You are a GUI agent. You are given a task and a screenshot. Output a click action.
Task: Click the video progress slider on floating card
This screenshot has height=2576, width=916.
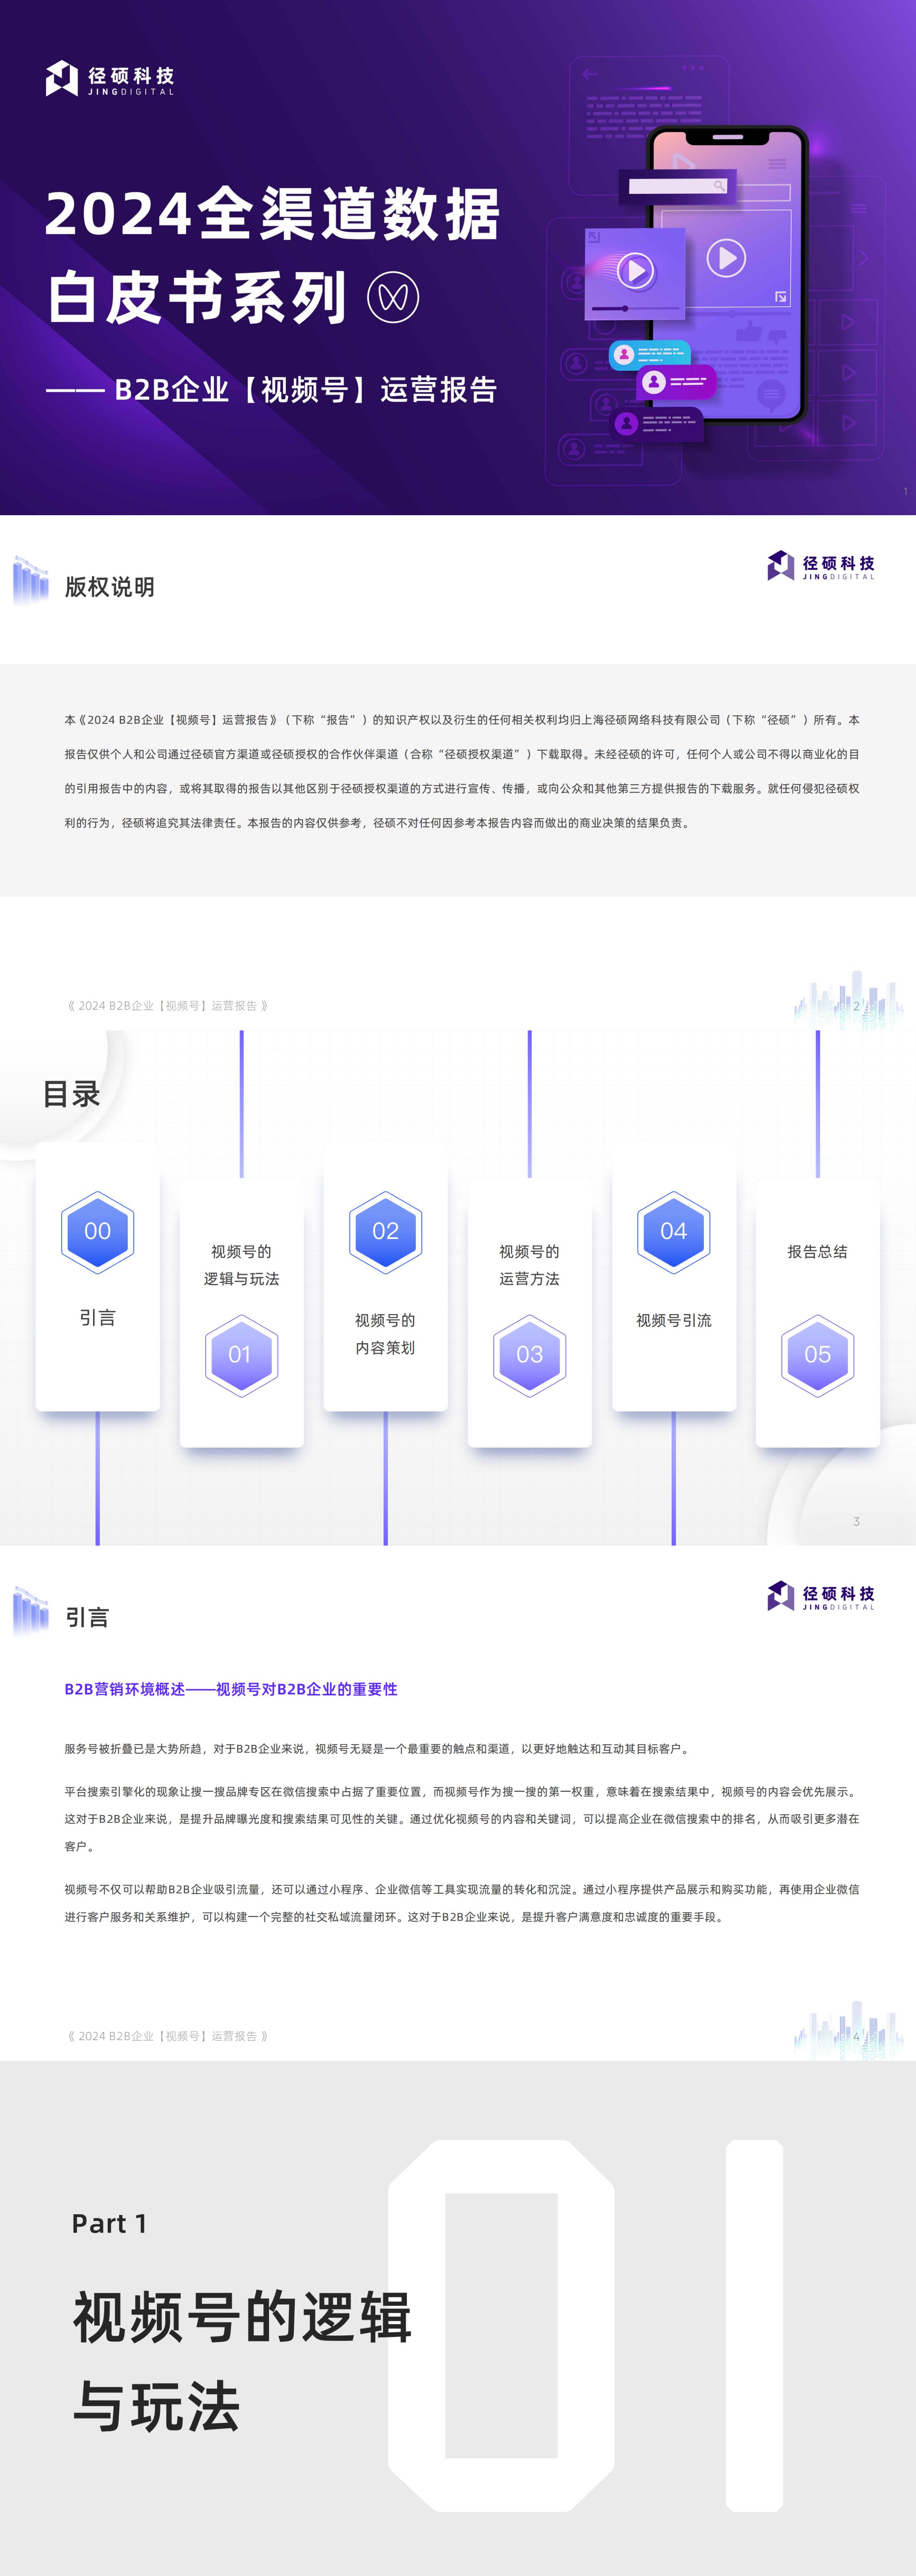point(635,309)
